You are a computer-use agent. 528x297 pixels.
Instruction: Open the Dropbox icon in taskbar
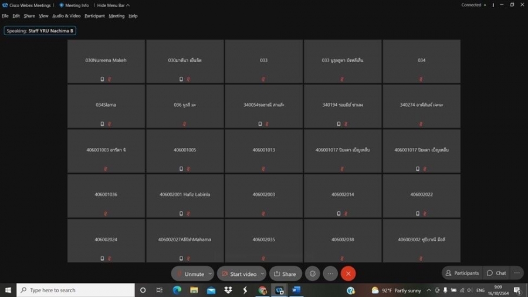tap(228, 291)
